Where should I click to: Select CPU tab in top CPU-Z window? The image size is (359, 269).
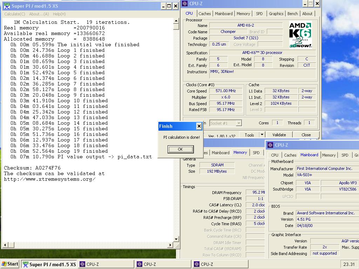click(x=189, y=14)
